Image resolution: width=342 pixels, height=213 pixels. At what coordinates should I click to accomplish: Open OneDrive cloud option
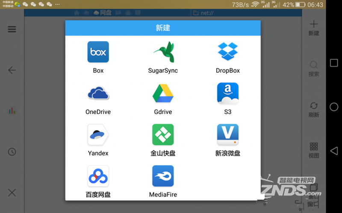[98, 93]
